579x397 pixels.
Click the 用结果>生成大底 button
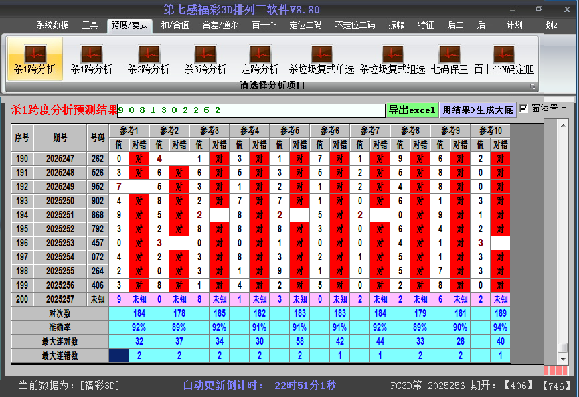pyautogui.click(x=478, y=110)
